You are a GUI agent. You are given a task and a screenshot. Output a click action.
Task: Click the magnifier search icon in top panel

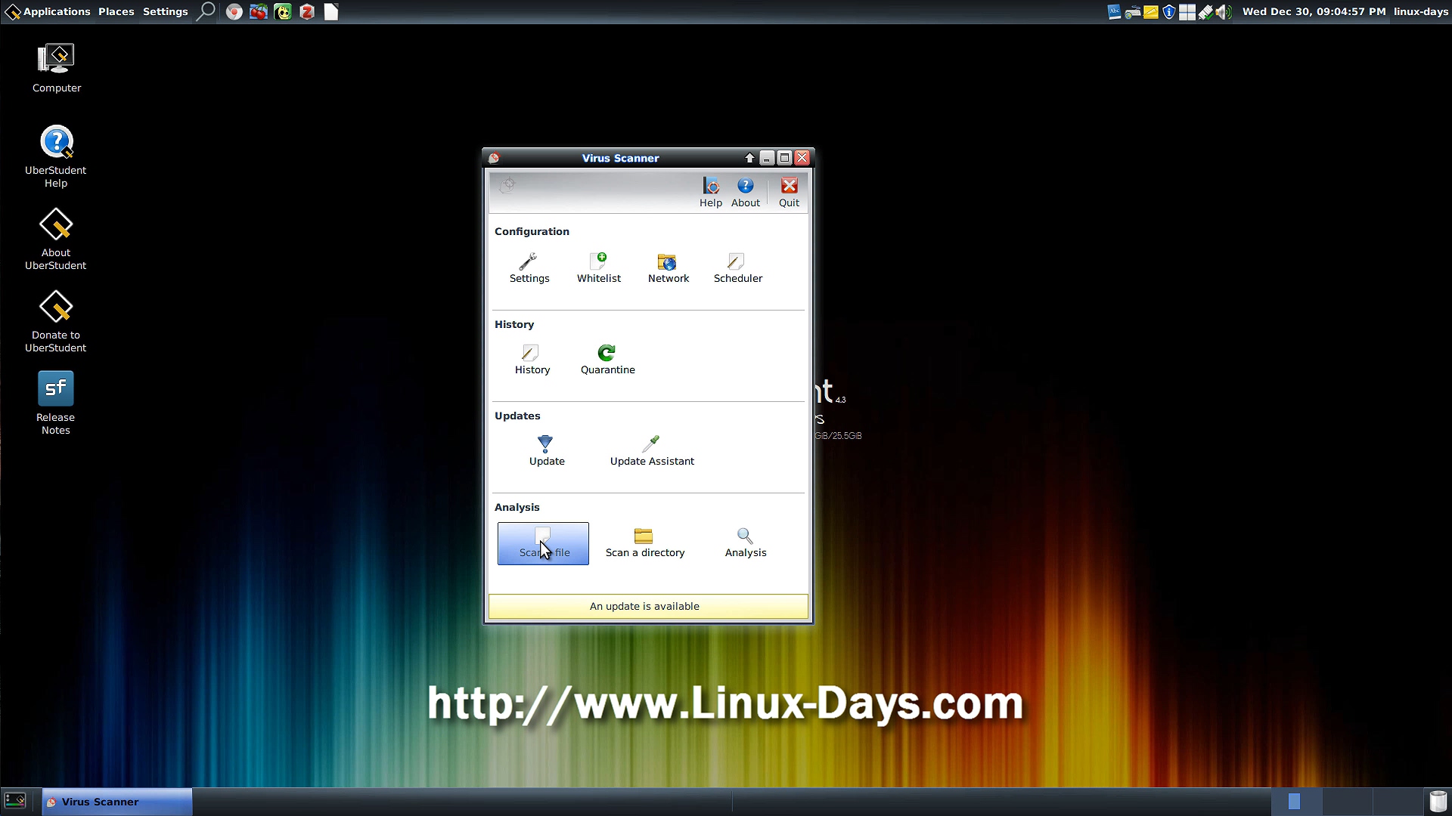[x=206, y=11]
